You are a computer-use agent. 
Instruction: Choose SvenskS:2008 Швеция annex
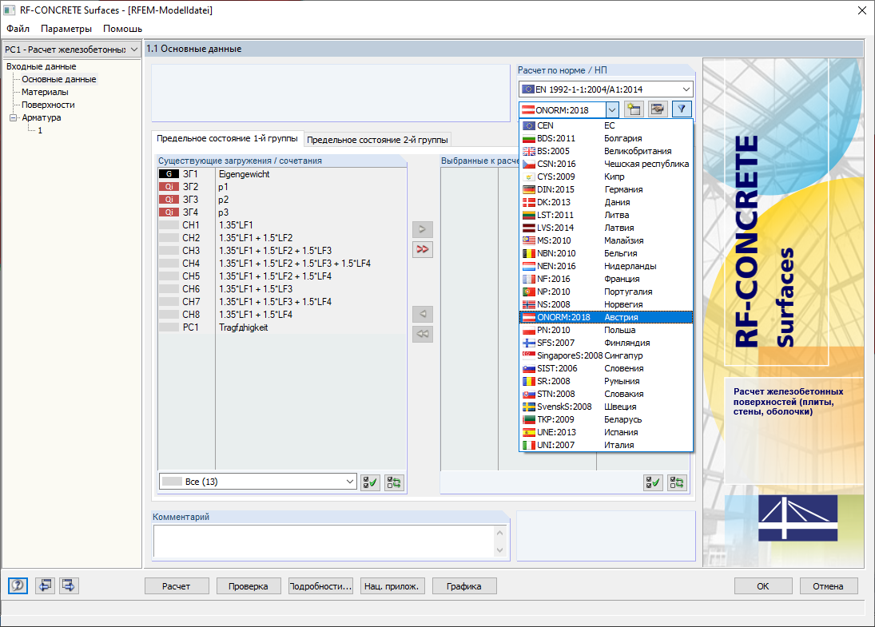coord(606,407)
